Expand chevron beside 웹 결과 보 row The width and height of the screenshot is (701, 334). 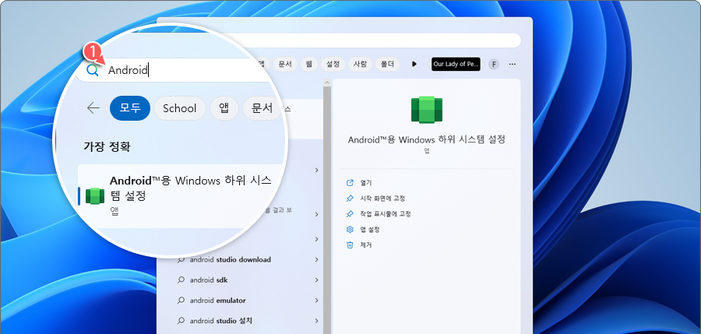[316, 215]
